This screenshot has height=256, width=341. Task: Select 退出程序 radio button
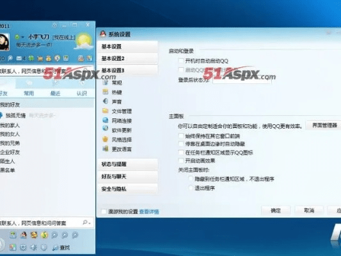[x=191, y=188]
